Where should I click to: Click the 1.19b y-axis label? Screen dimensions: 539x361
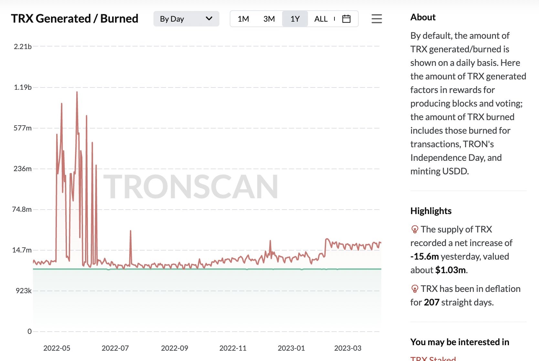tap(23, 87)
